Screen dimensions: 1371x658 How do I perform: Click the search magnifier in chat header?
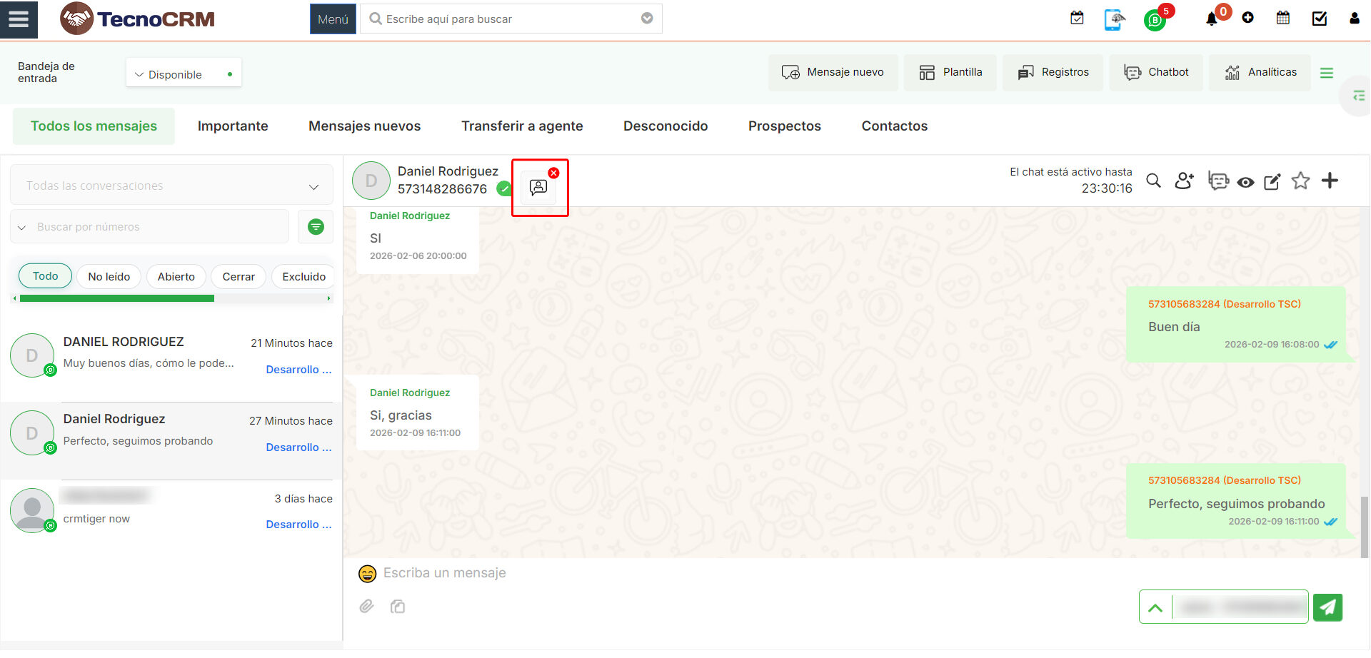pos(1153,181)
